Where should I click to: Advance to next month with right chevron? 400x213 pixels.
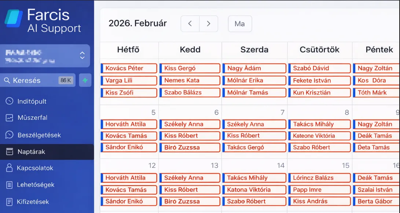coord(209,24)
